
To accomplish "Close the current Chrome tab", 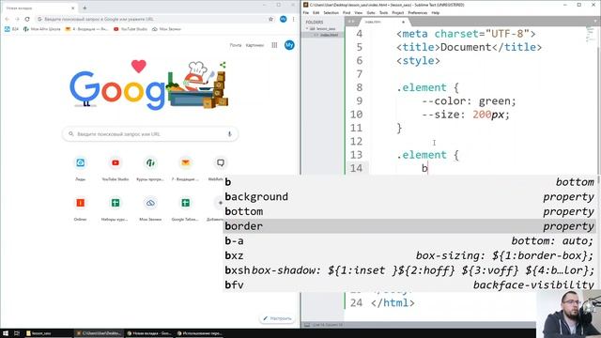I will point(73,8).
